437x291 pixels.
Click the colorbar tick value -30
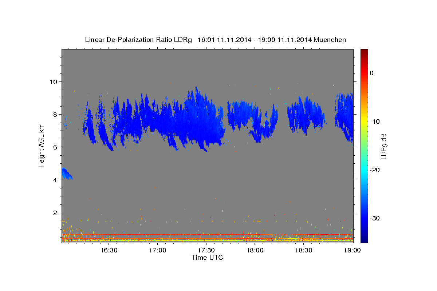pyautogui.click(x=375, y=218)
